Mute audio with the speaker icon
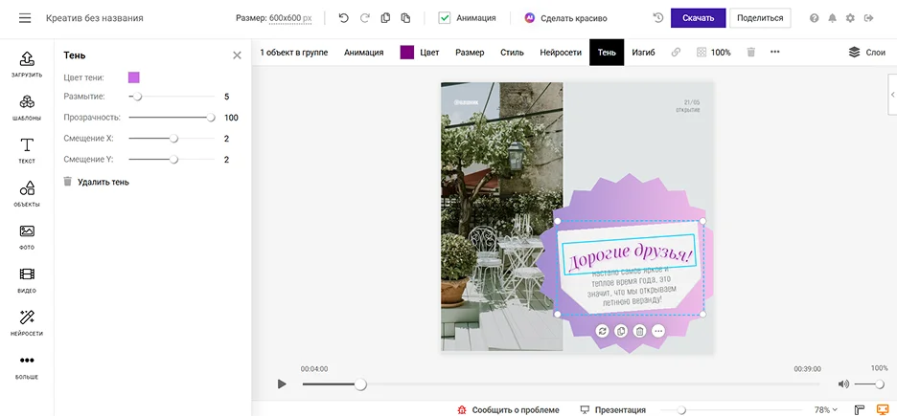 click(843, 384)
